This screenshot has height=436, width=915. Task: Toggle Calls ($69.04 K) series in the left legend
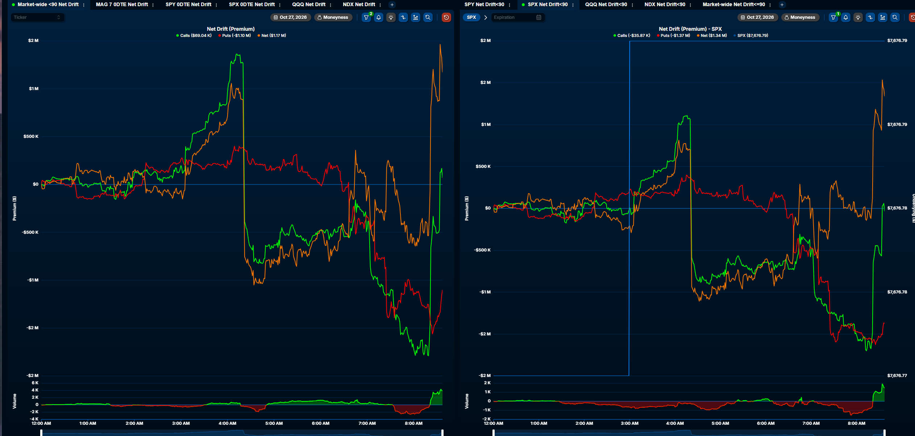coord(194,35)
